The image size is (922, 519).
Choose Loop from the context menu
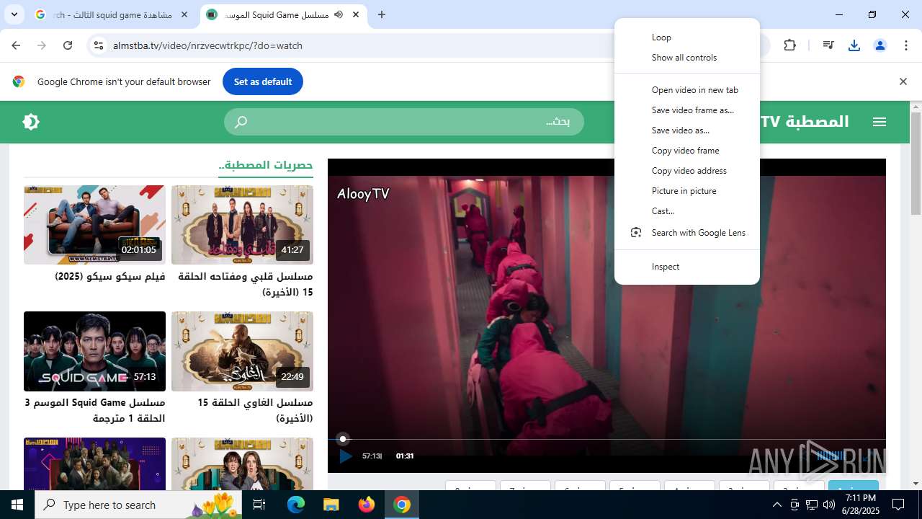click(686, 37)
